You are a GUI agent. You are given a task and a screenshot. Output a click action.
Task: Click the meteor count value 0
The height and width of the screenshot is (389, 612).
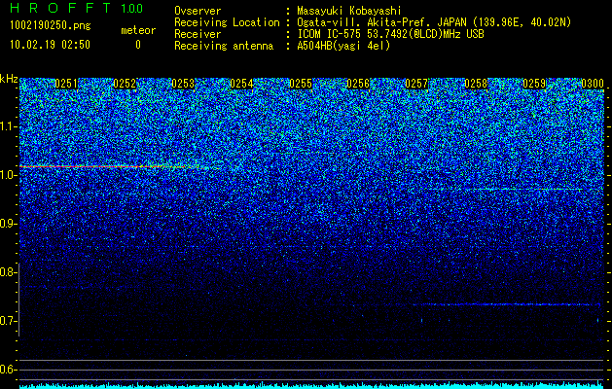138,45
